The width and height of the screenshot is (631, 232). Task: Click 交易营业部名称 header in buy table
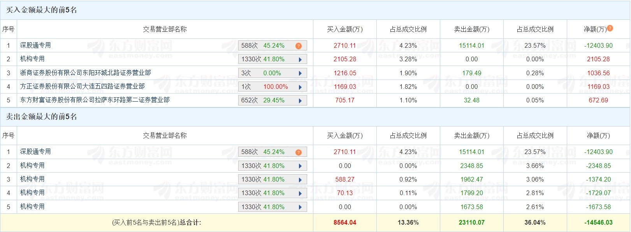click(x=165, y=29)
